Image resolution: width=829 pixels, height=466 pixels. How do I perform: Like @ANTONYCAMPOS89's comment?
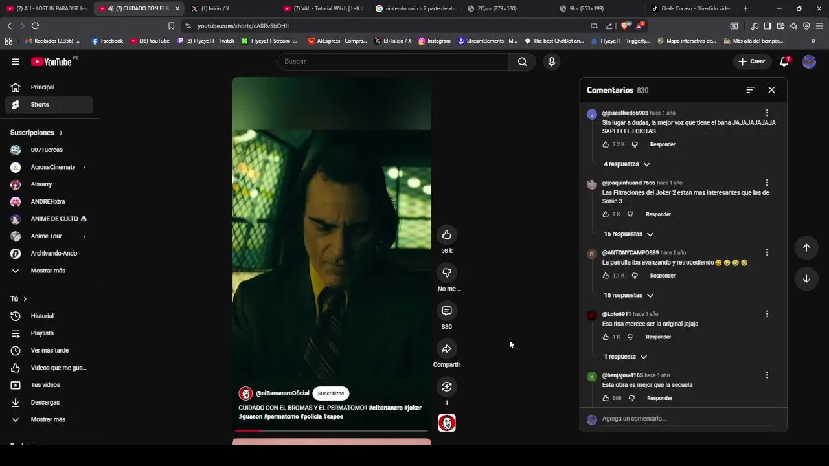pyautogui.click(x=606, y=276)
